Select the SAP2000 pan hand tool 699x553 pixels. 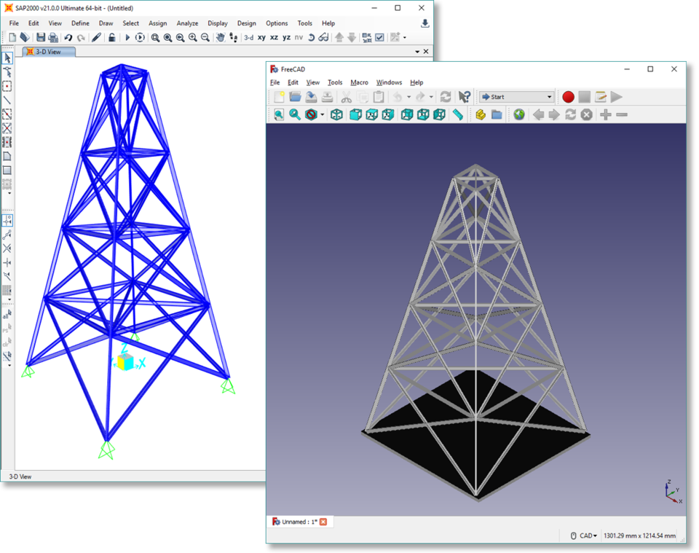(220, 38)
